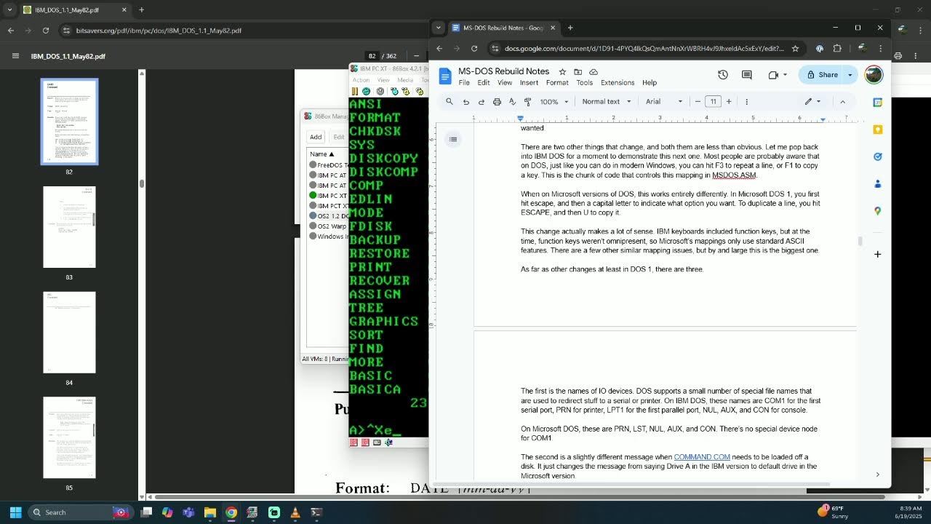Check the cloud document status icon
The image size is (931, 524).
click(594, 71)
